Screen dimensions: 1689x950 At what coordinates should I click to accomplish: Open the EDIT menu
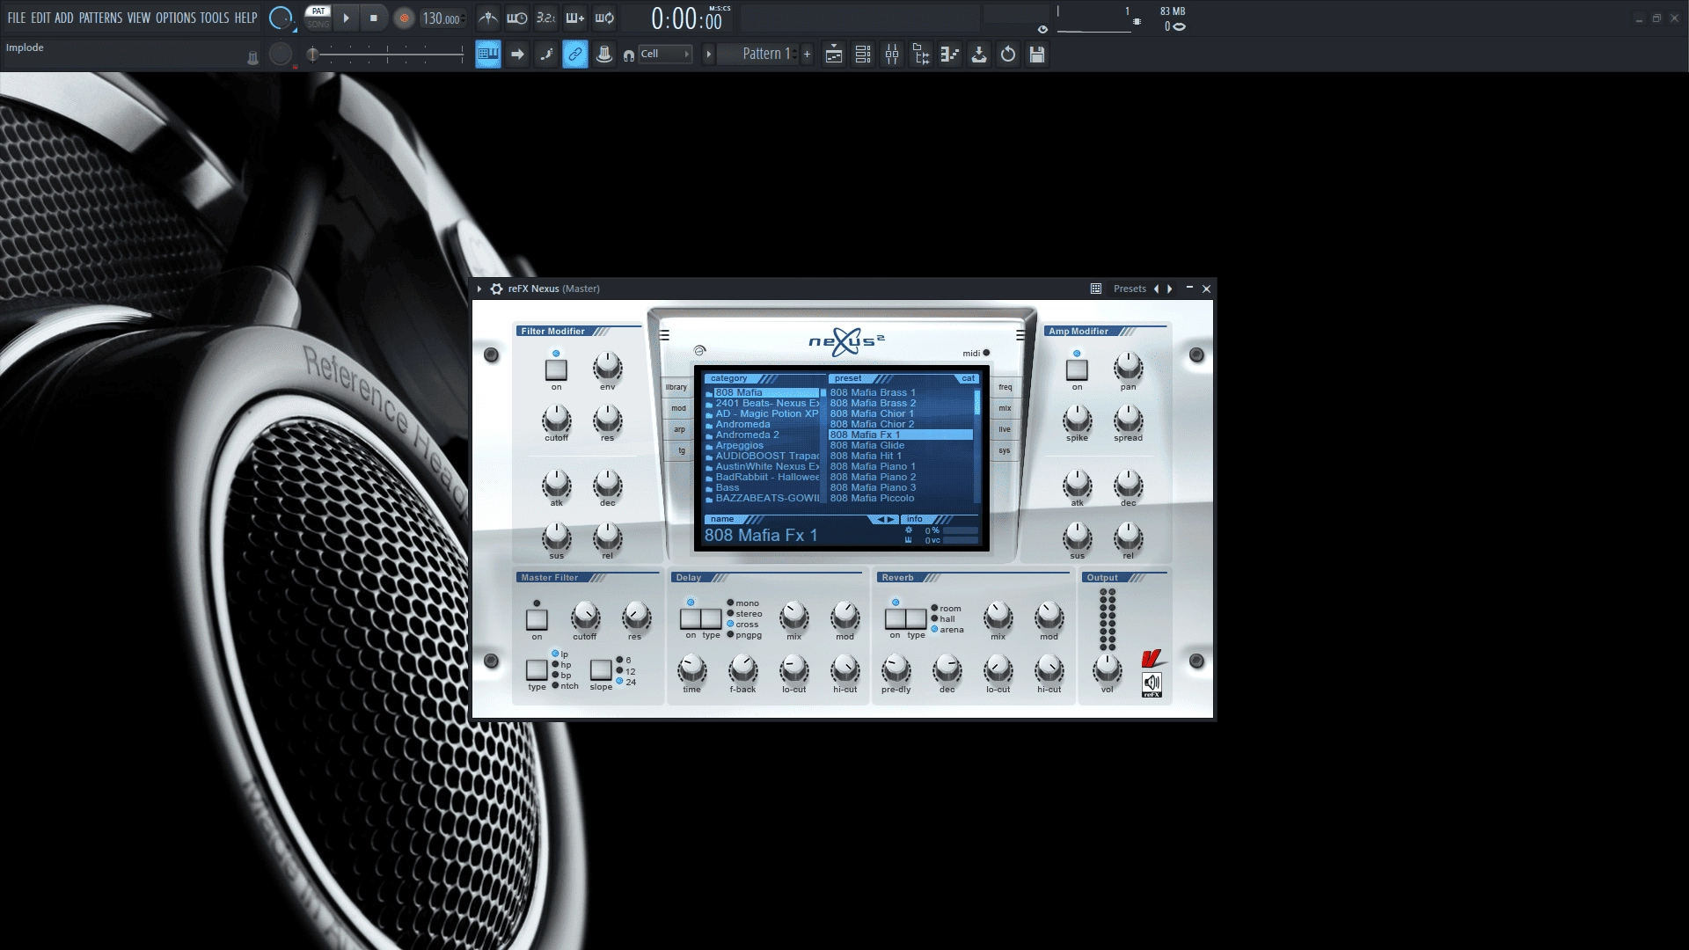click(x=40, y=18)
